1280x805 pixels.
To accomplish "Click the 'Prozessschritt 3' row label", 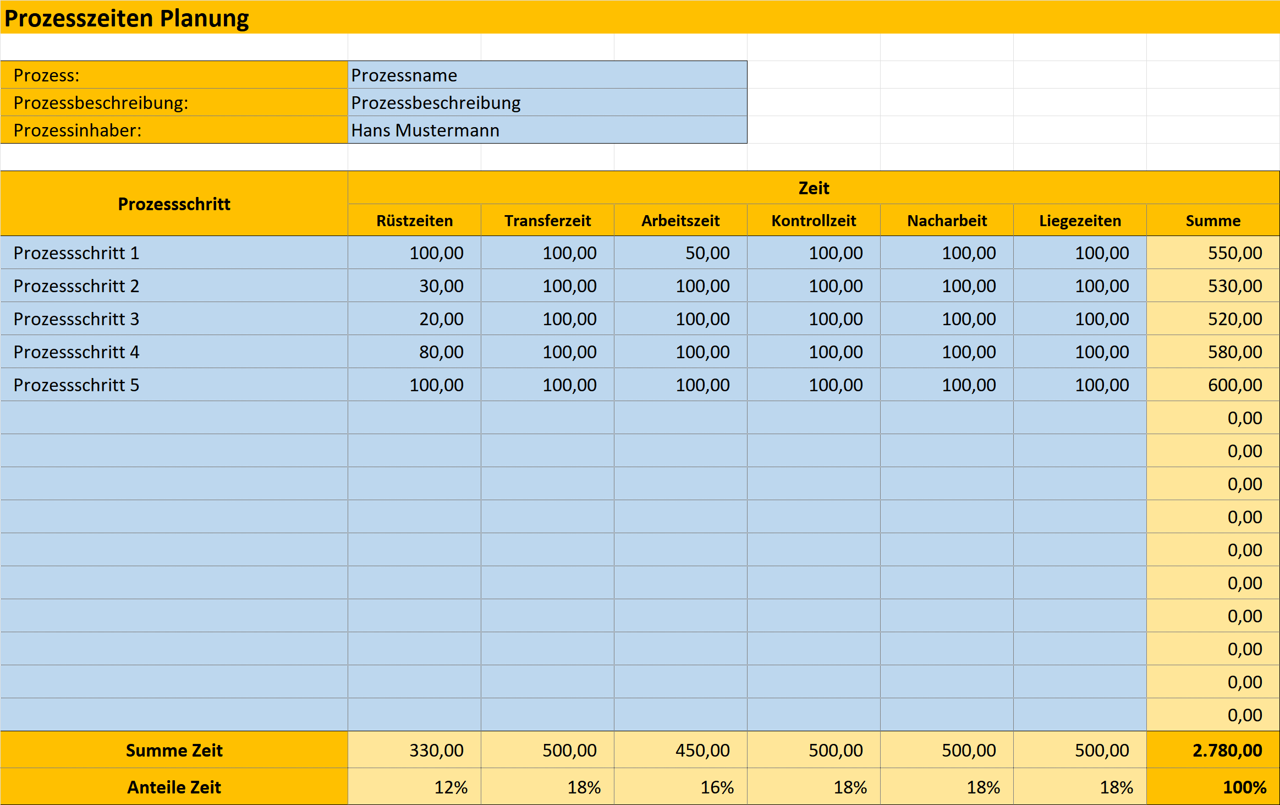I will 174,319.
